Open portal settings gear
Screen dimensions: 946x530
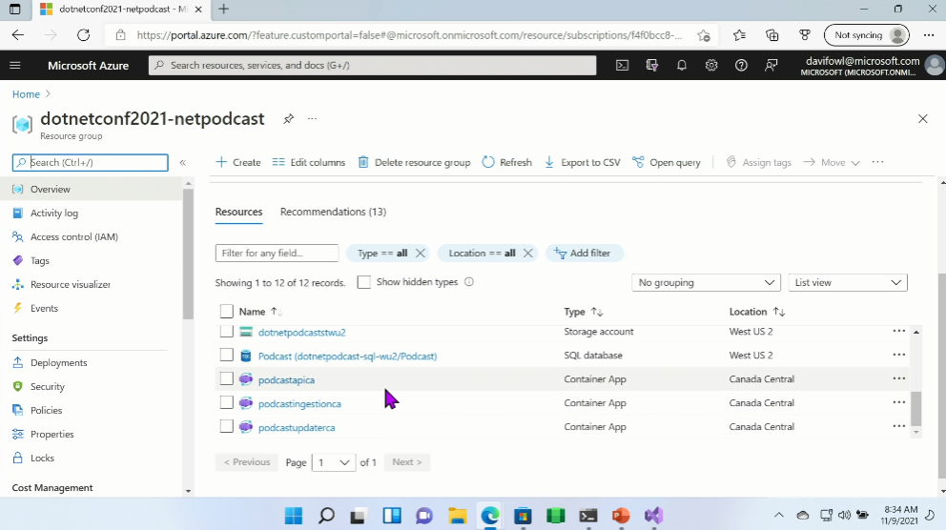pos(711,66)
